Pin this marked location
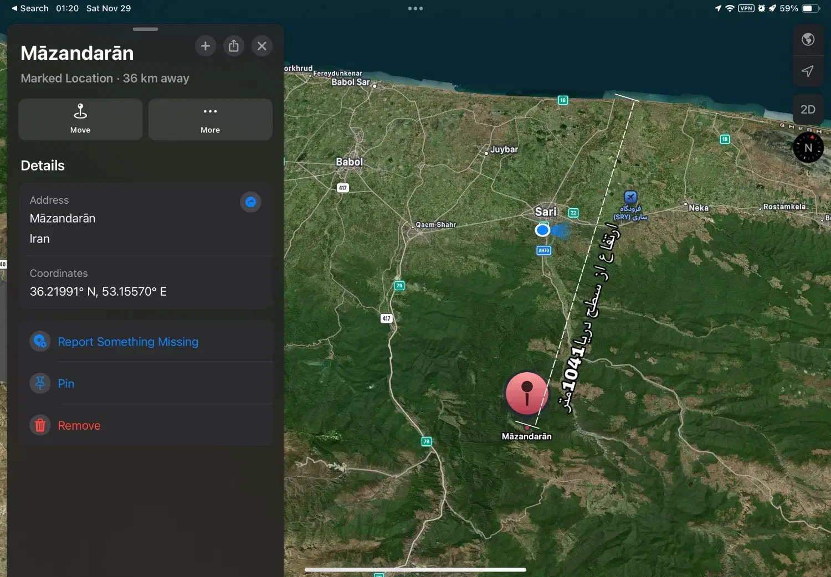Viewport: 831px width, 577px height. coord(66,383)
